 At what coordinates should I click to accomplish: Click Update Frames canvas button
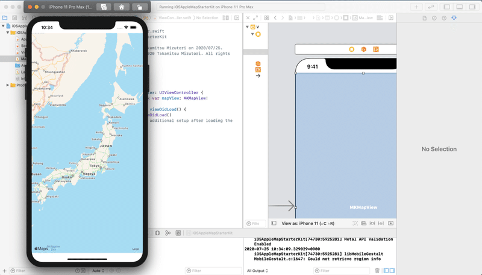[x=355, y=223]
